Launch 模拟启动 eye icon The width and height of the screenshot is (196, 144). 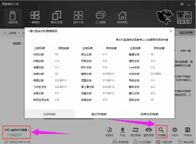tap(149, 132)
